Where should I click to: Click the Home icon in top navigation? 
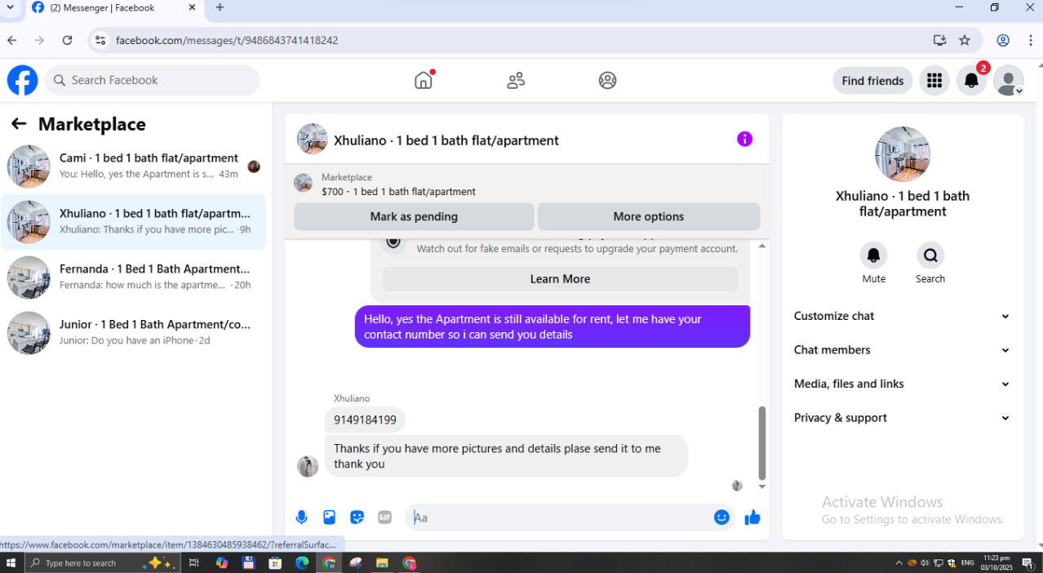tap(424, 80)
